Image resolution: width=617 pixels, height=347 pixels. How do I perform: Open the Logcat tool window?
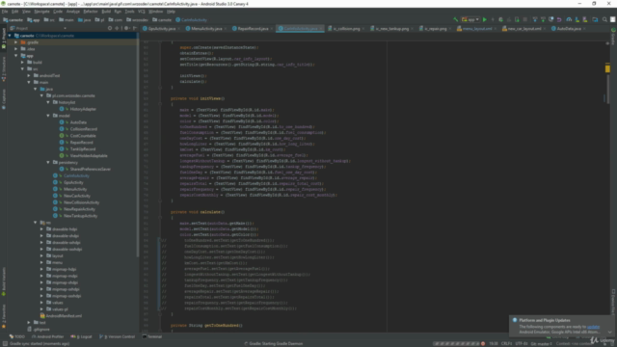(81, 336)
